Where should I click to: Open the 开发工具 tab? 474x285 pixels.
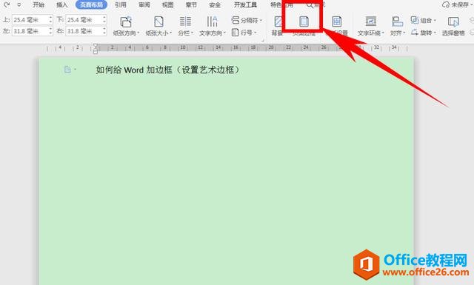[x=245, y=5]
